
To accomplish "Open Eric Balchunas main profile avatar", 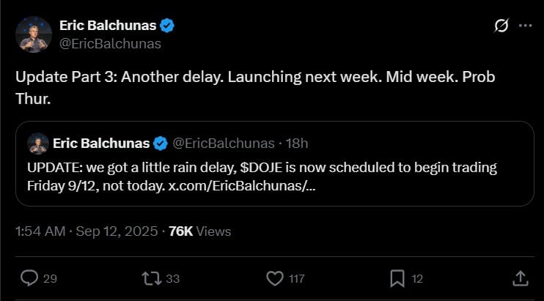I will pos(33,34).
